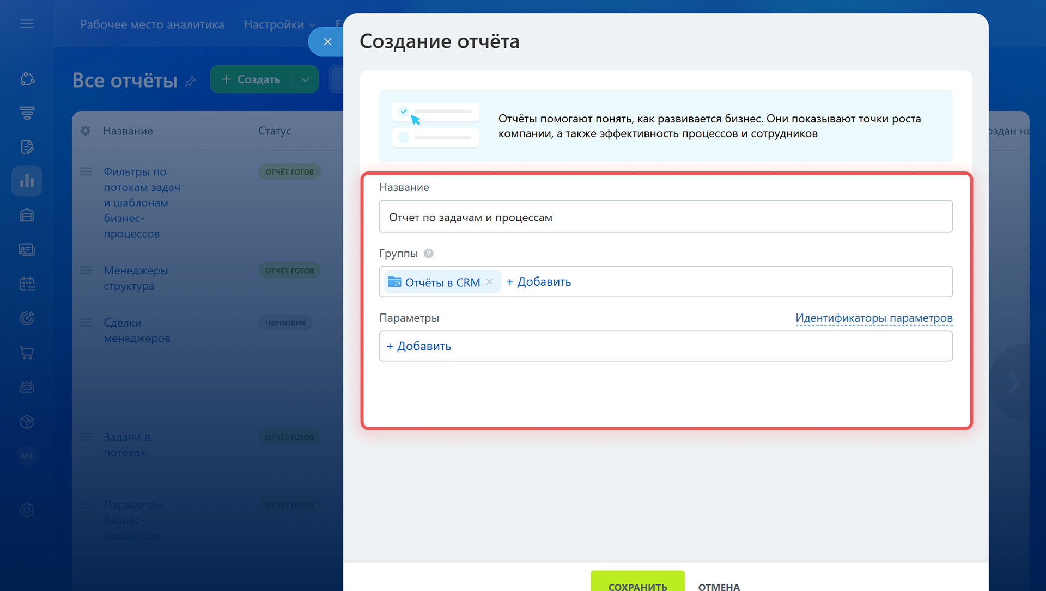Remove the Отчёты в CRM group tag
1046x591 pixels.
[489, 282]
